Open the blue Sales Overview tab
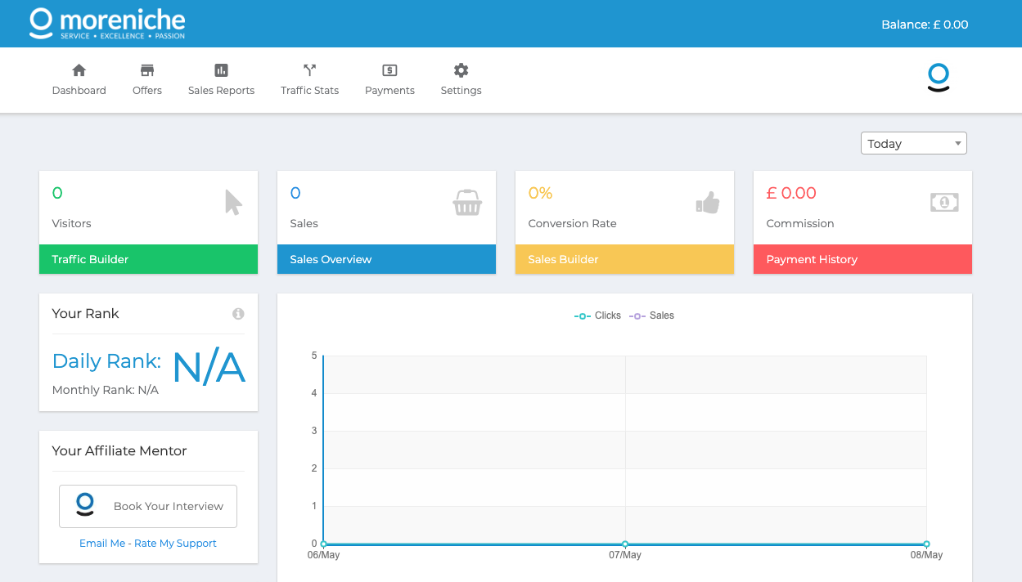 click(386, 259)
